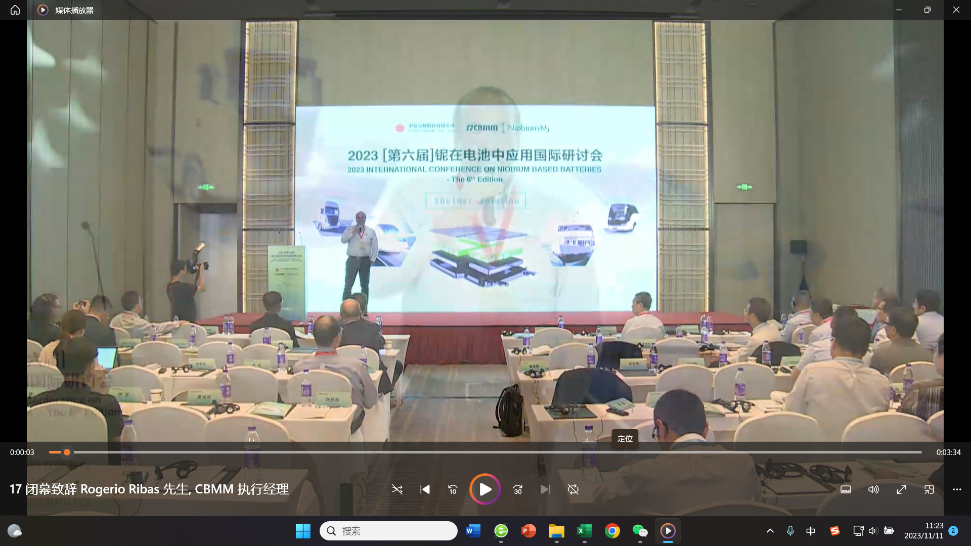Switch the Chinese input mode indicator
Screen dimensions: 971x546
(x=811, y=531)
